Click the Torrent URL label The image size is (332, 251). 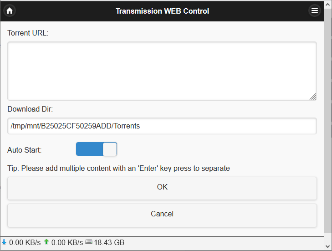coord(28,33)
